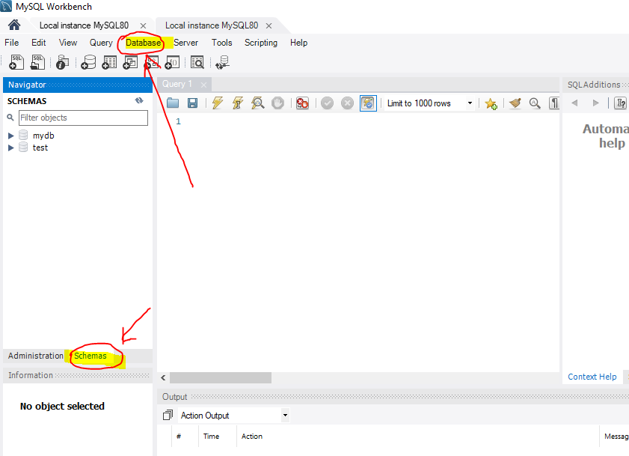Execute the SQL script with the lightning bolt

click(x=217, y=103)
